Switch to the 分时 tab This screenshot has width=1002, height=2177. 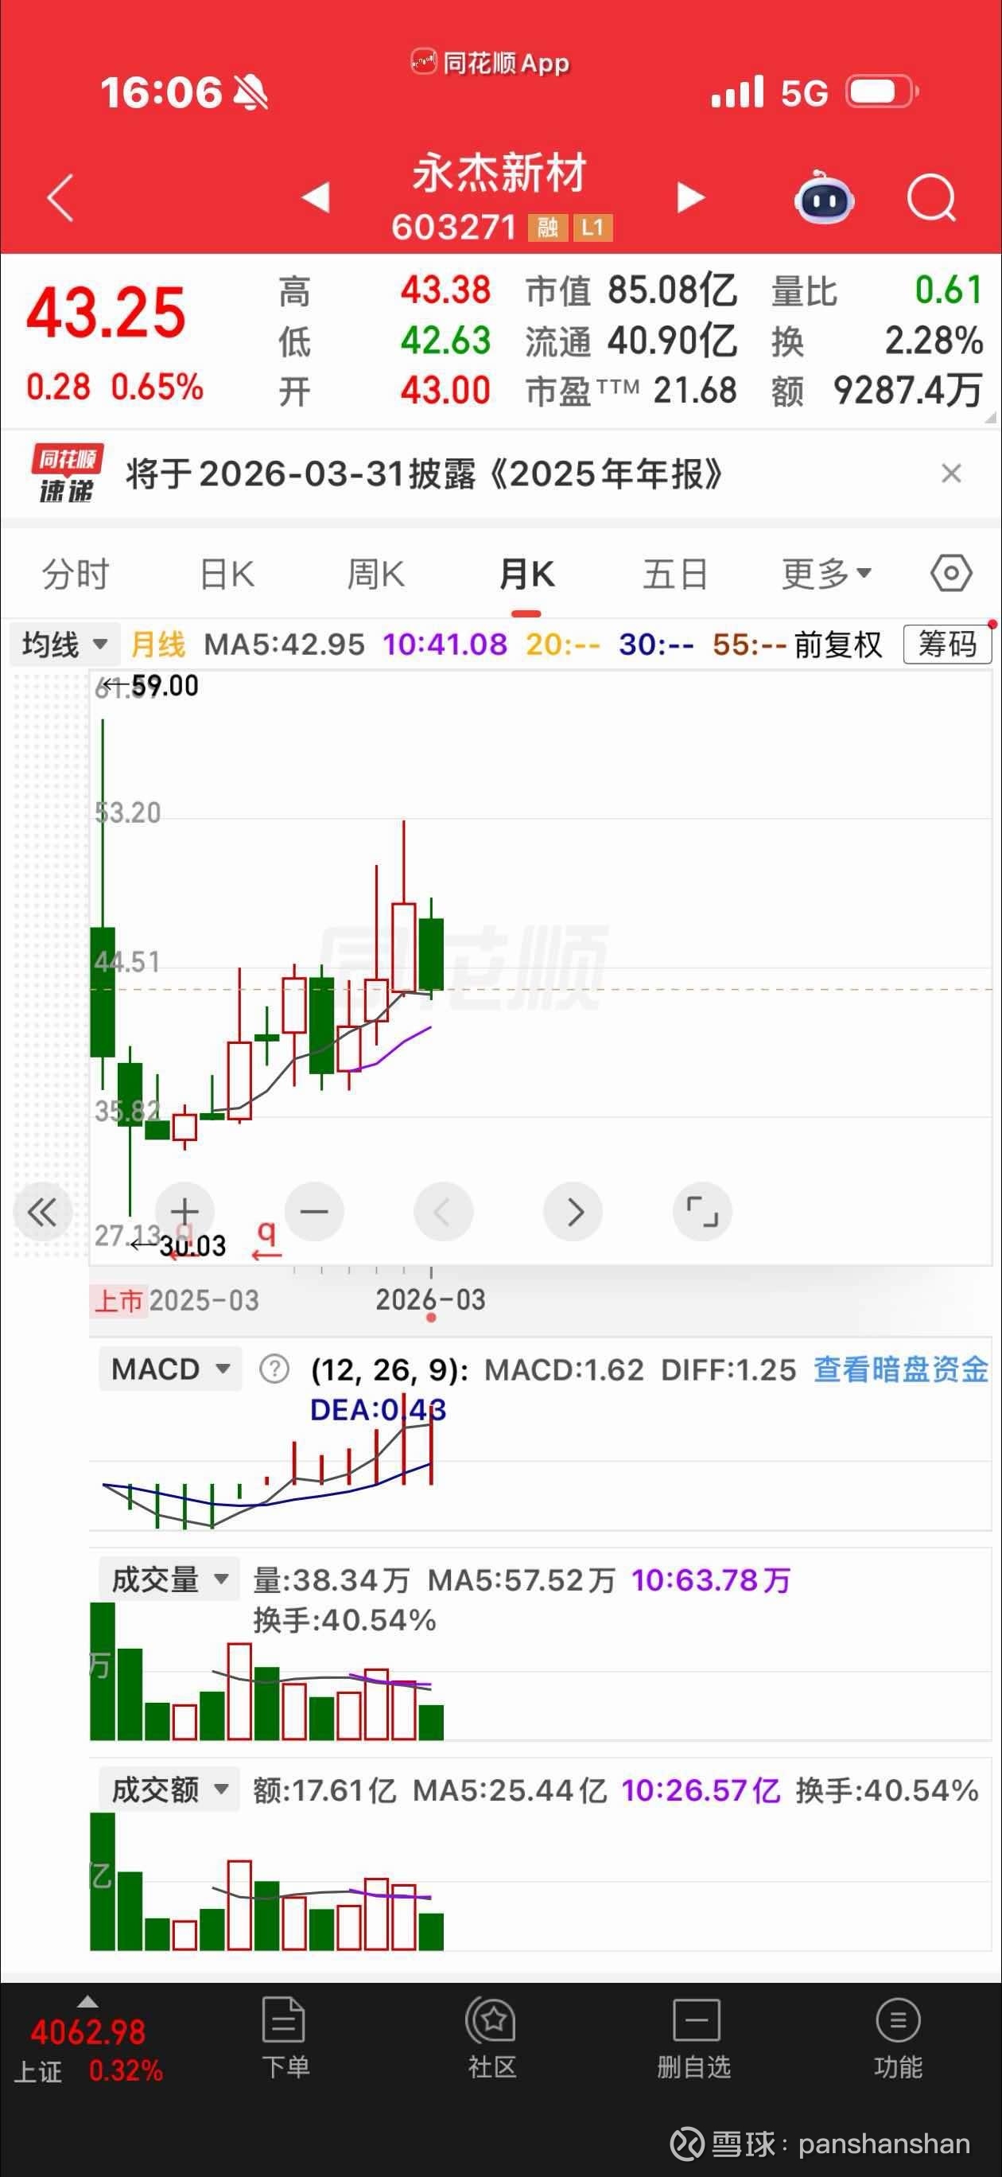76,574
